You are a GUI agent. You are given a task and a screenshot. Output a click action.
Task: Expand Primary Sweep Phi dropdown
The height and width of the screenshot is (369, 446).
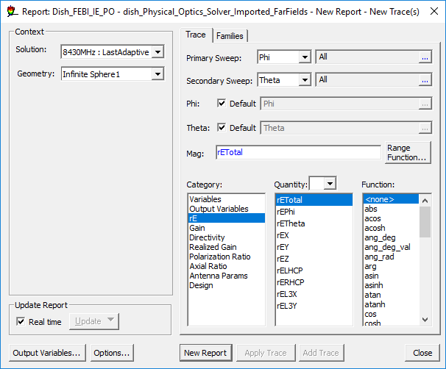coord(305,57)
